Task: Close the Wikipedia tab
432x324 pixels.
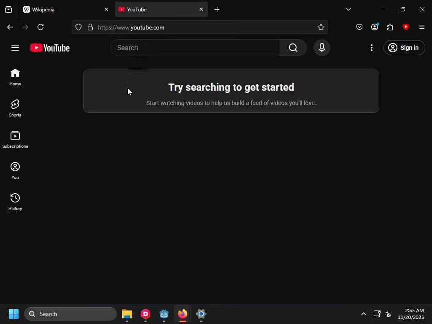Action: pyautogui.click(x=106, y=9)
